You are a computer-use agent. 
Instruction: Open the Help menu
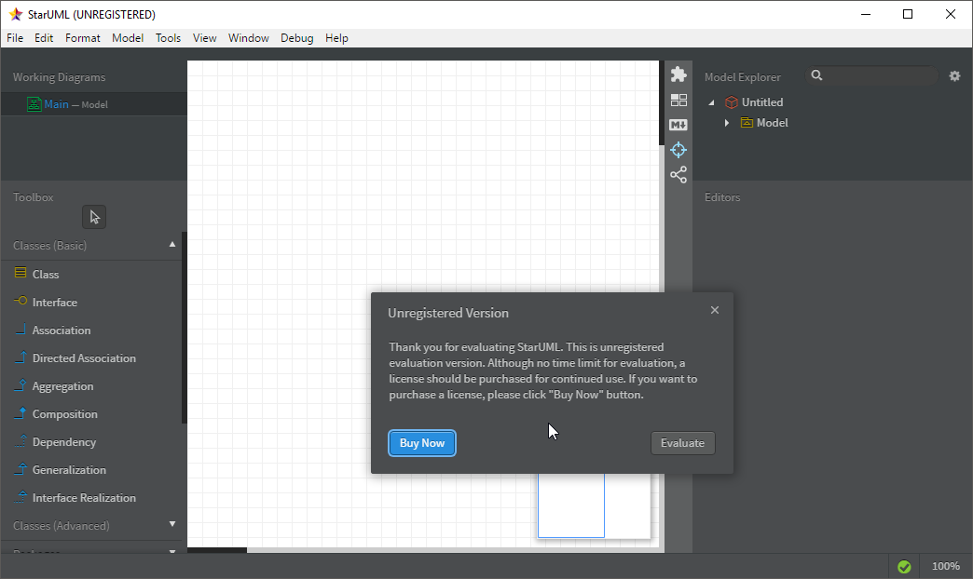336,38
